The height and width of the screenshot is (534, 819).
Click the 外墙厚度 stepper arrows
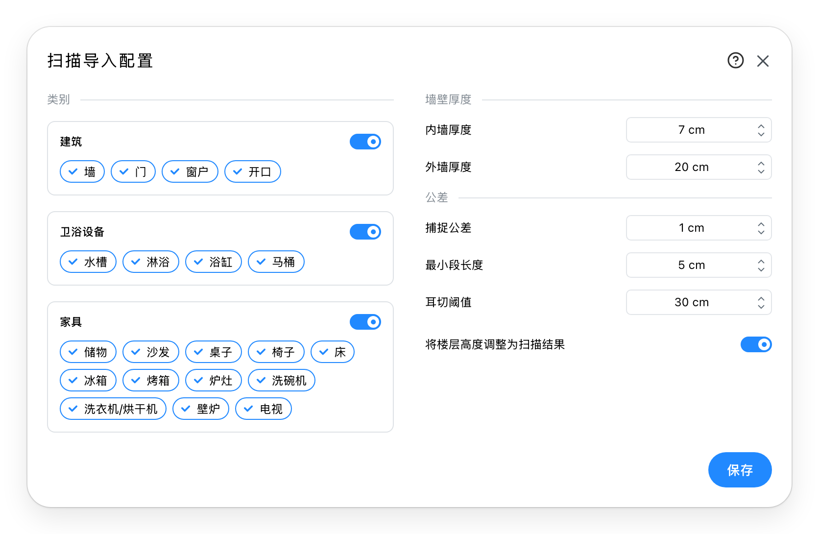coord(761,167)
